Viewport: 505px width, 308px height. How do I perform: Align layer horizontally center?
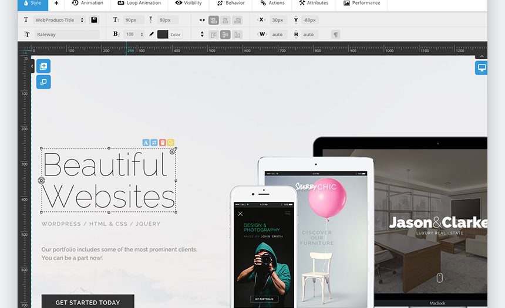pos(225,21)
